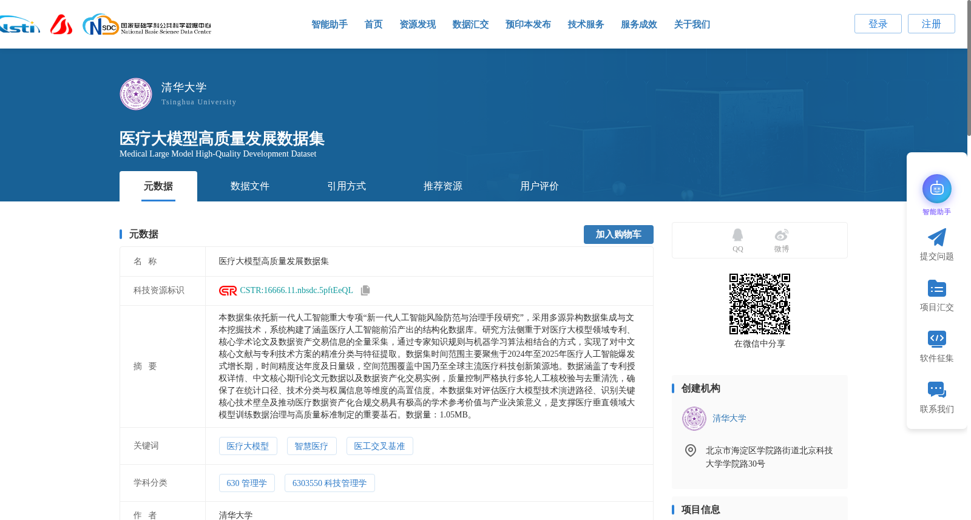Click the location pin icon by address

(x=690, y=450)
